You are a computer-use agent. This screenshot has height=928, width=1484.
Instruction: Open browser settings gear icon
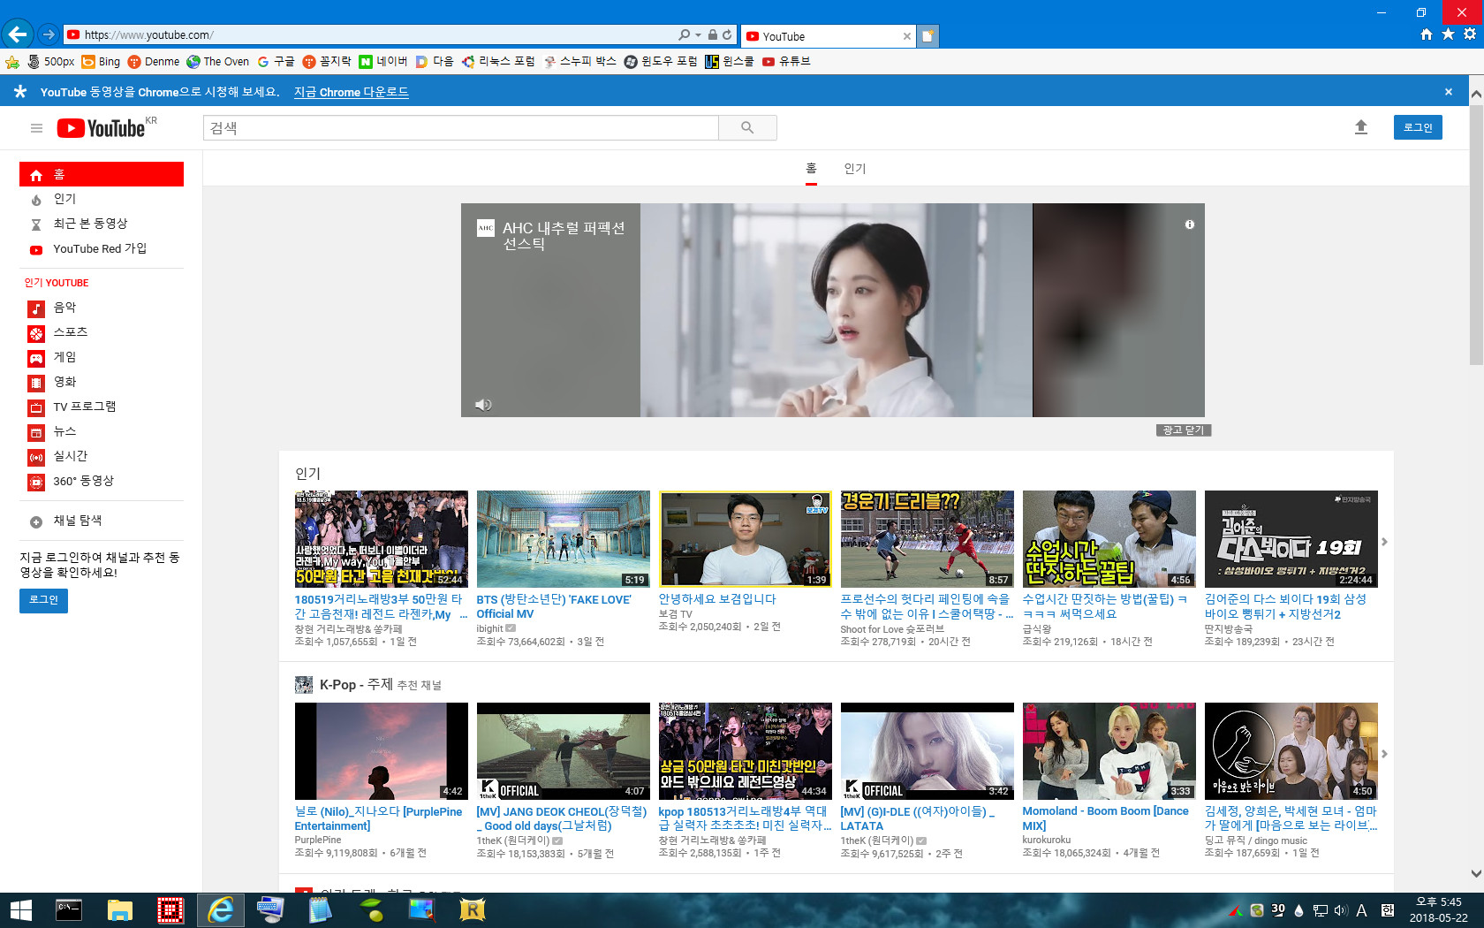point(1470,34)
